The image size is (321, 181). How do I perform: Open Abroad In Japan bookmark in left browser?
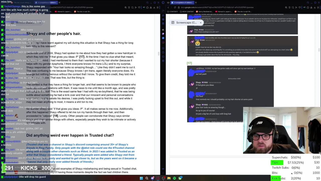tap(63, 12)
